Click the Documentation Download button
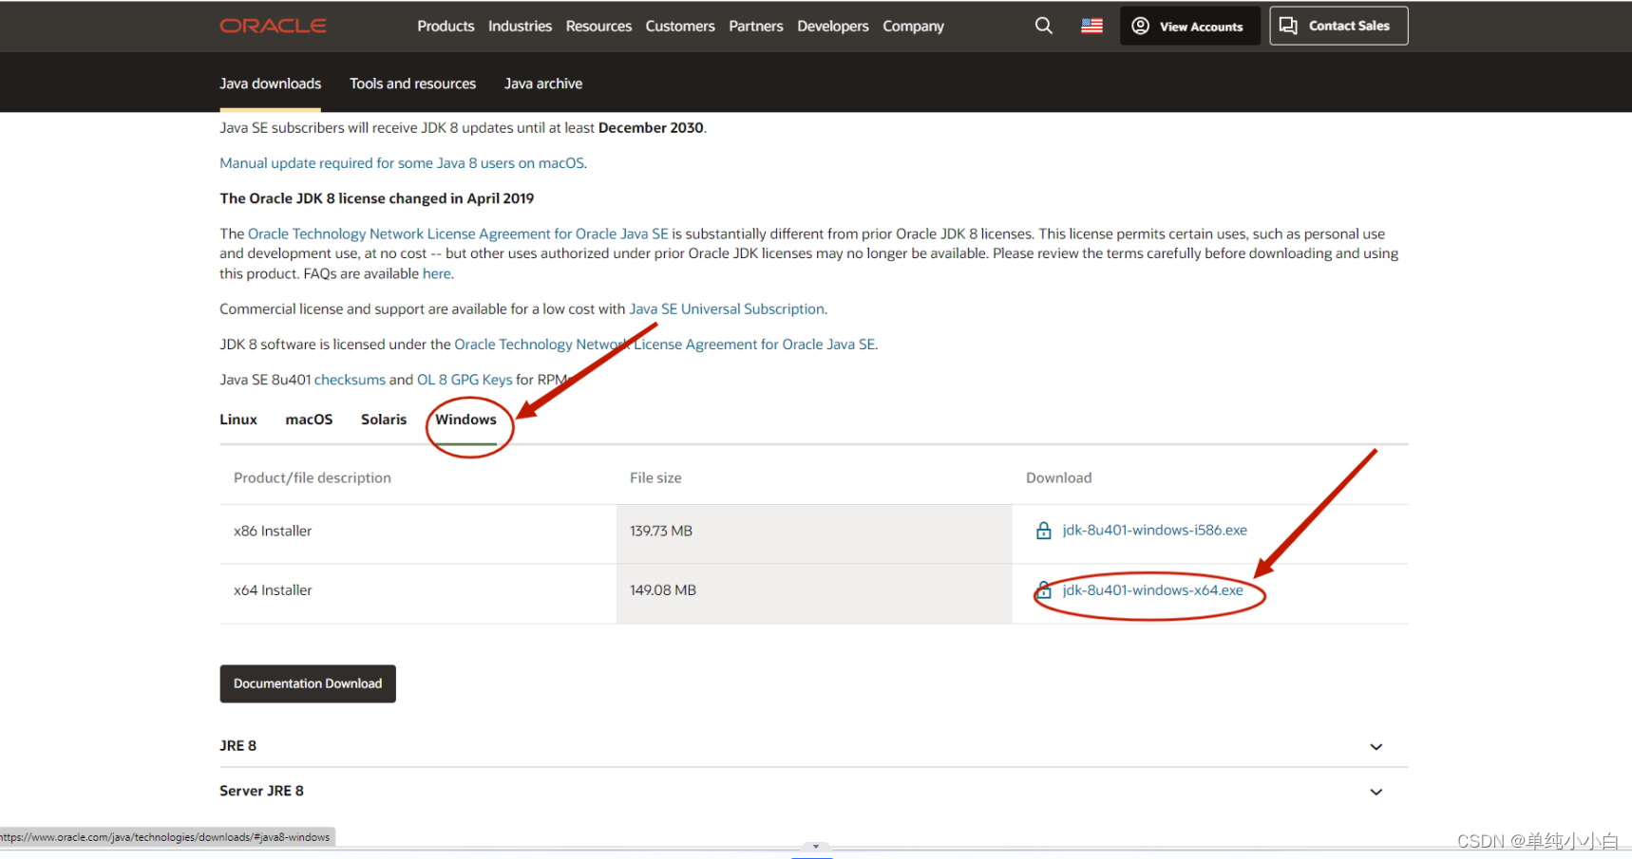Image resolution: width=1632 pixels, height=859 pixels. click(x=308, y=683)
